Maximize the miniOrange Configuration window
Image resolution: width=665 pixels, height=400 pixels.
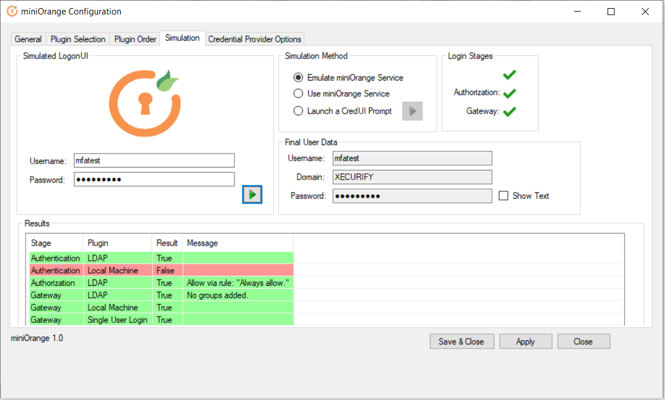tap(611, 12)
